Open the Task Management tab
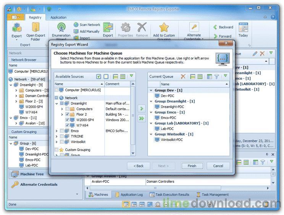Screen dimensions: 284x215 pos(213,194)
